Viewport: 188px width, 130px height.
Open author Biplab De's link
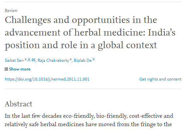pos(83,60)
